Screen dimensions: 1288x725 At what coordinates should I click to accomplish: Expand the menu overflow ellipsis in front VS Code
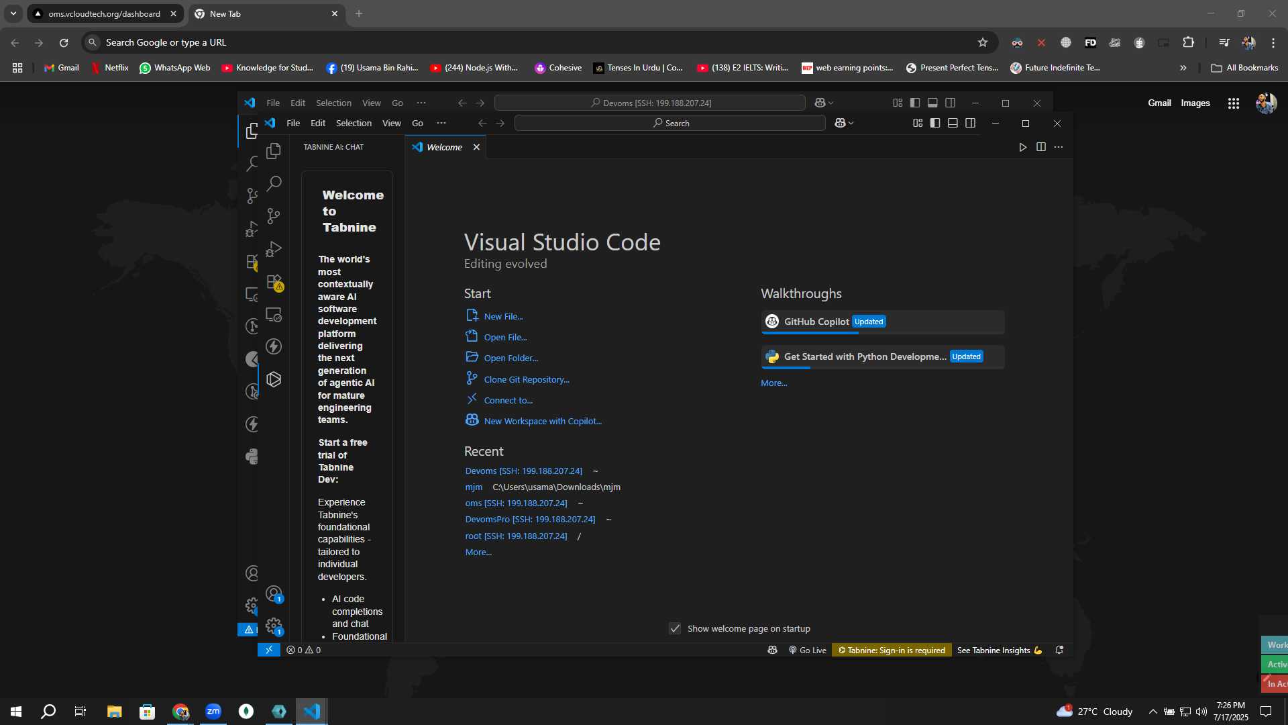coord(441,123)
